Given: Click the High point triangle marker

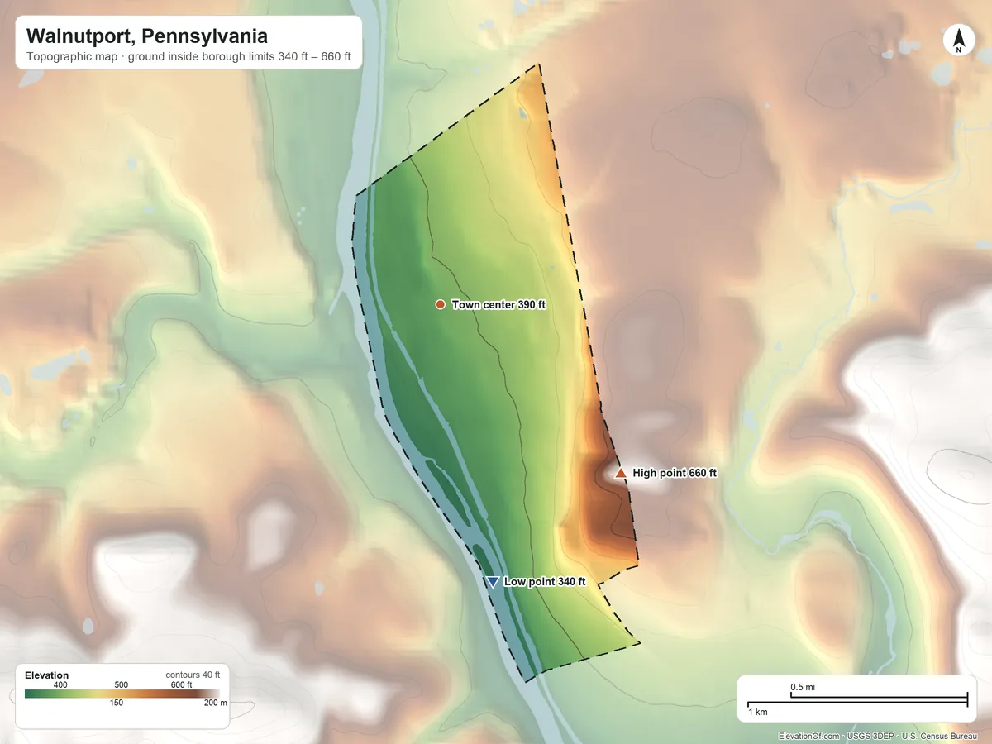Looking at the screenshot, I should point(621,473).
